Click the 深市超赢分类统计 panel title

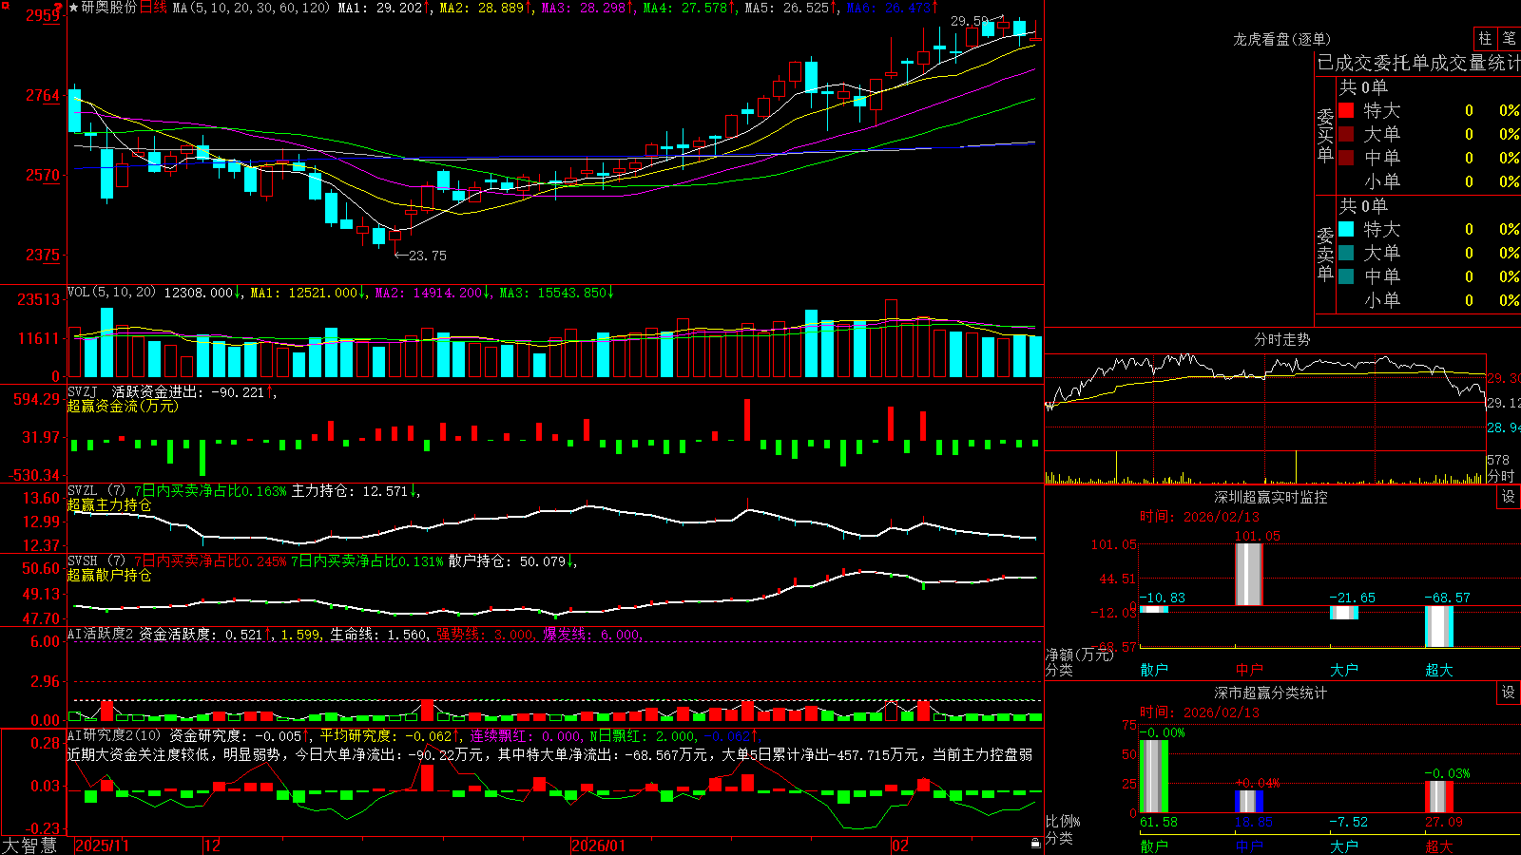[x=1271, y=693]
